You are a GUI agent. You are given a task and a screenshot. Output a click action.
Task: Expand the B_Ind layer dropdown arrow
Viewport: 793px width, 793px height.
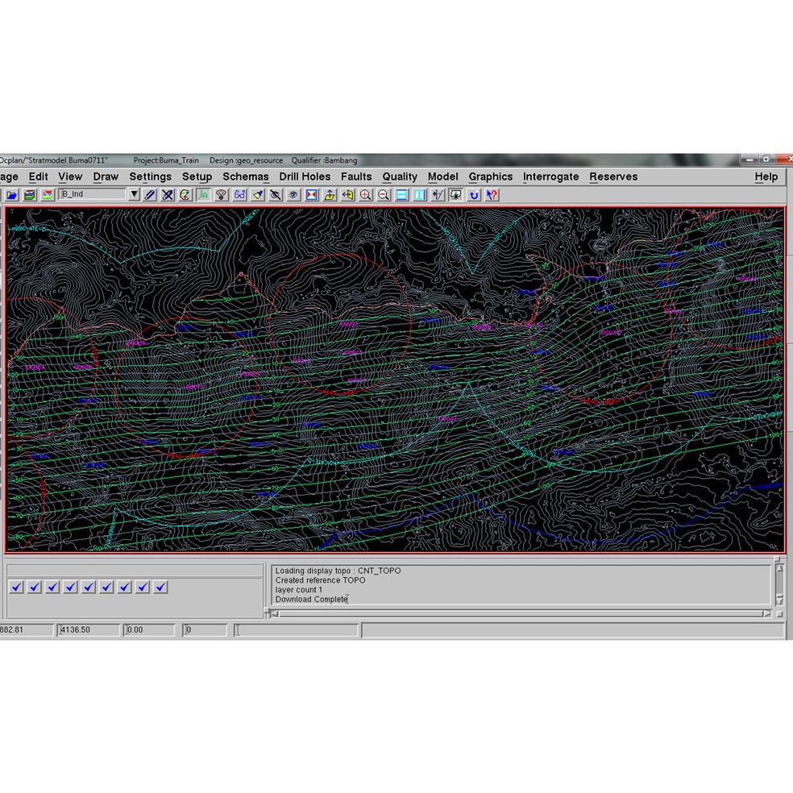pyautogui.click(x=134, y=194)
